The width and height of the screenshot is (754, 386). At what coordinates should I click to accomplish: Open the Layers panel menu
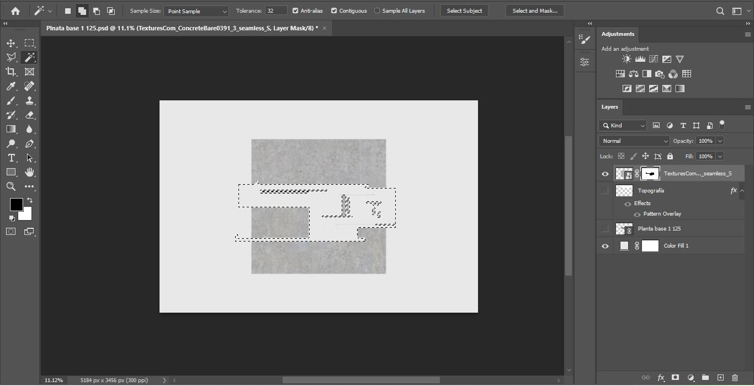[748, 107]
